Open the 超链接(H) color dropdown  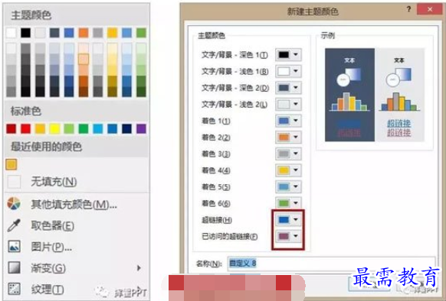[288, 219]
